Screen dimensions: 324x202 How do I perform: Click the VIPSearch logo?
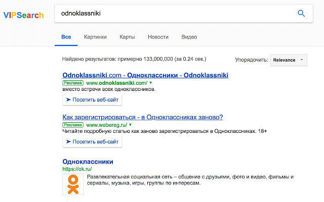point(23,15)
